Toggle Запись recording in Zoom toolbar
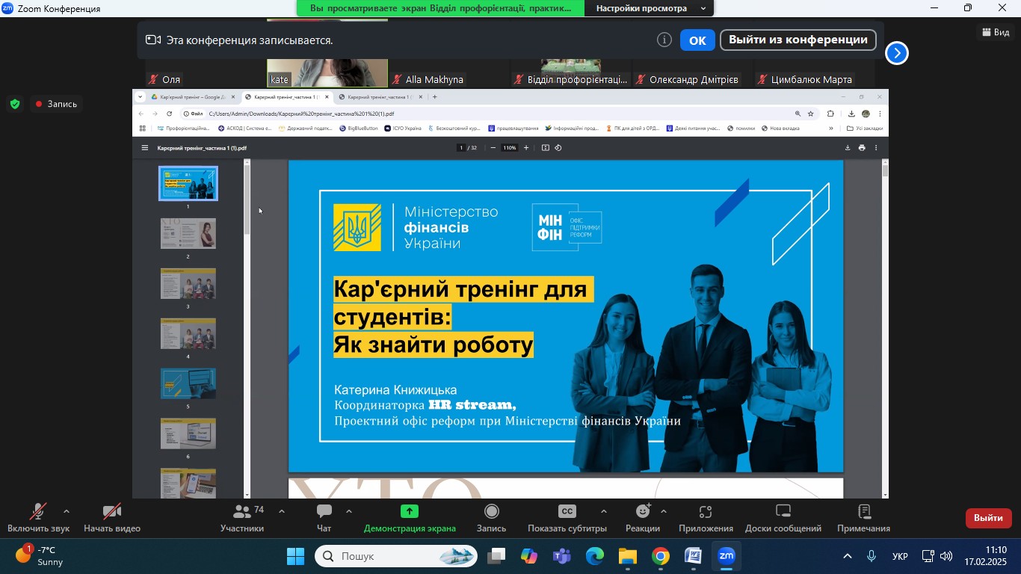 pyautogui.click(x=492, y=518)
